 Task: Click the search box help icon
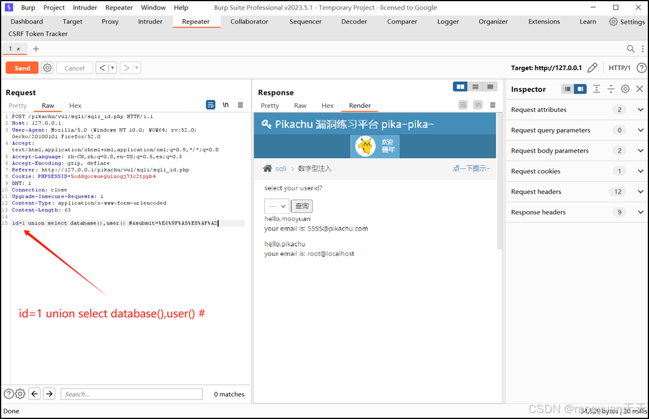9,394
